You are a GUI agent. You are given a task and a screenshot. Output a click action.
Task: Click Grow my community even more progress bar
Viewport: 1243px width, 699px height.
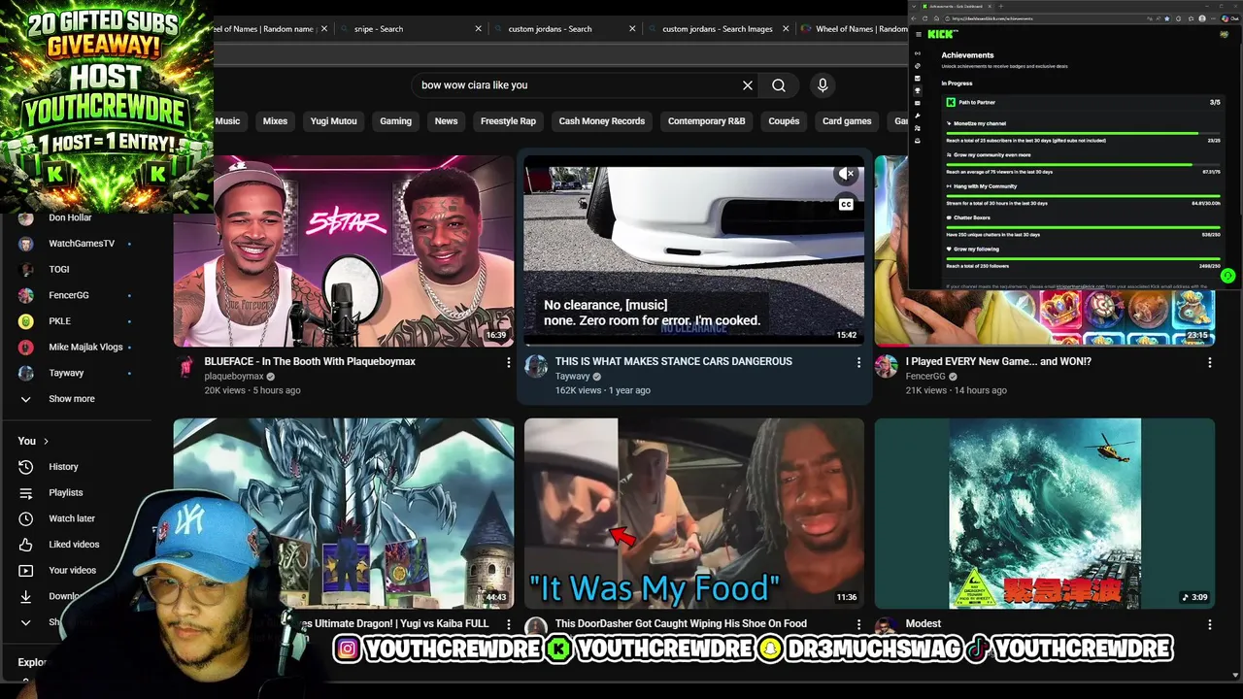click(1083, 165)
